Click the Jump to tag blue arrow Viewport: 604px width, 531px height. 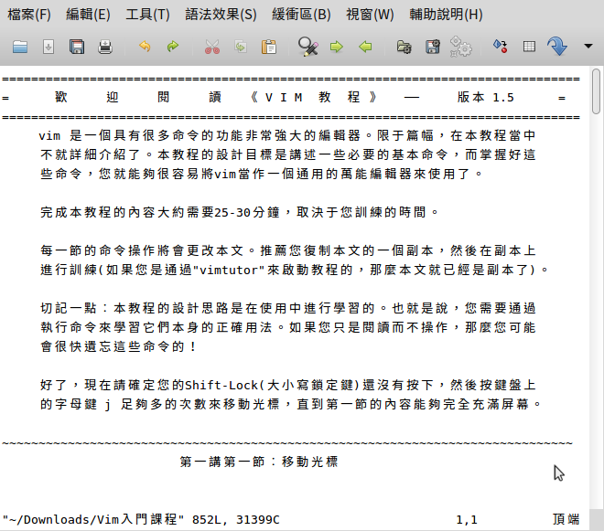pos(557,47)
